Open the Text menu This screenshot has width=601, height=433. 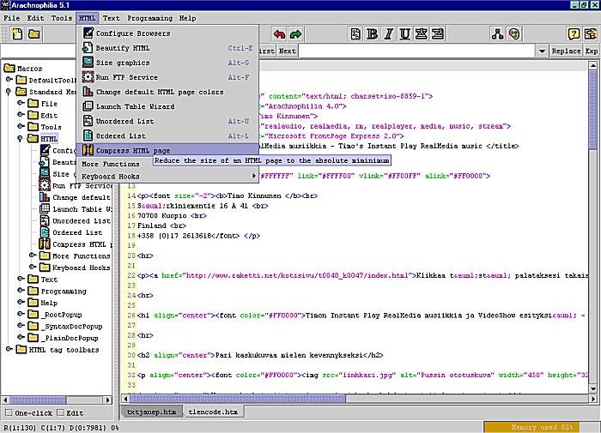[111, 18]
